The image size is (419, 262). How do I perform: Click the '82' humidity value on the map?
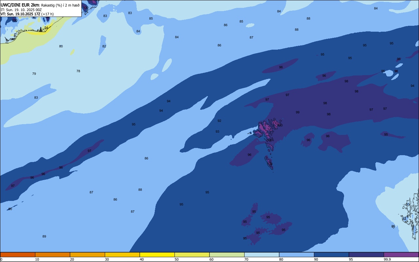[x=104, y=46]
